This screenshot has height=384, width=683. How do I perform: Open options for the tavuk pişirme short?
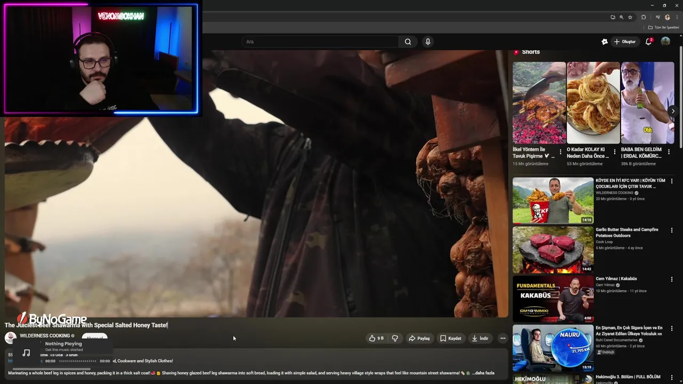(560, 152)
